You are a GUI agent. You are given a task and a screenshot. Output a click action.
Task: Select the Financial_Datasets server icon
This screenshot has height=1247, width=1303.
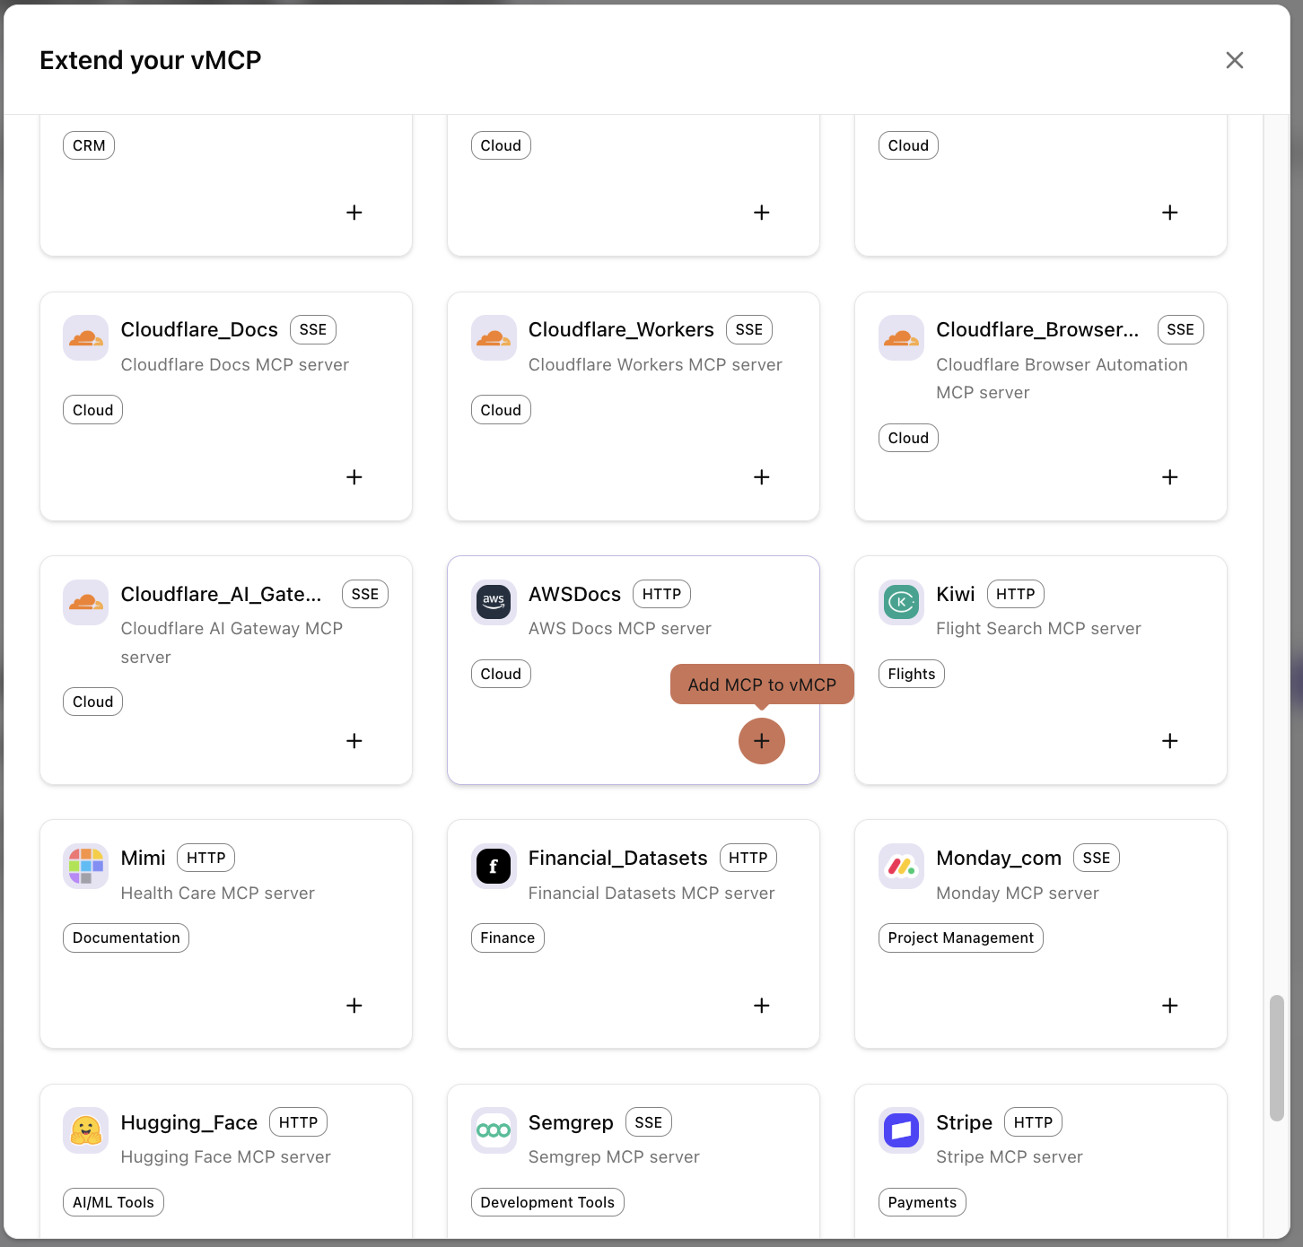click(493, 867)
